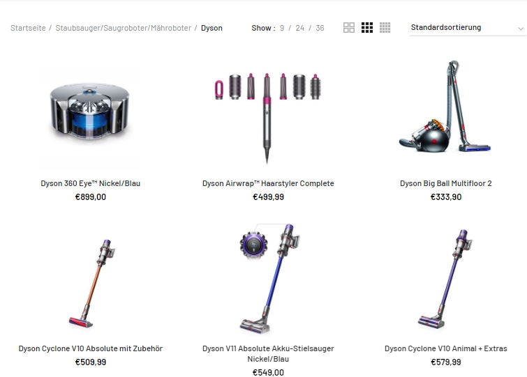Open the Standardsortierung sorting dropdown
Screen dimensions: 527x377
[x=467, y=27]
